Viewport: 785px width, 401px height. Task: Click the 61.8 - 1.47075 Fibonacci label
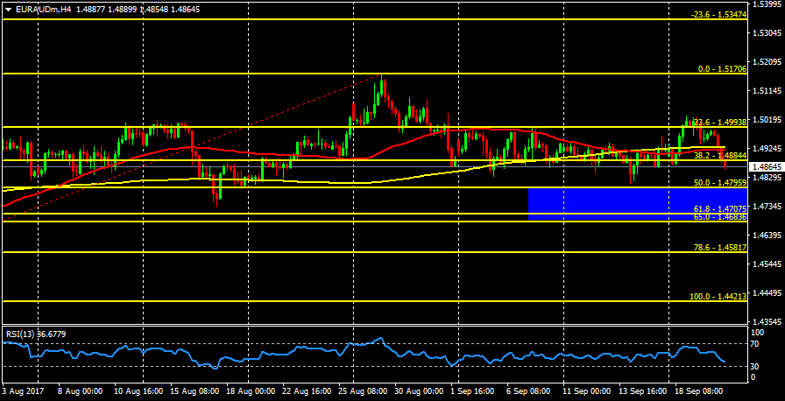coord(719,209)
